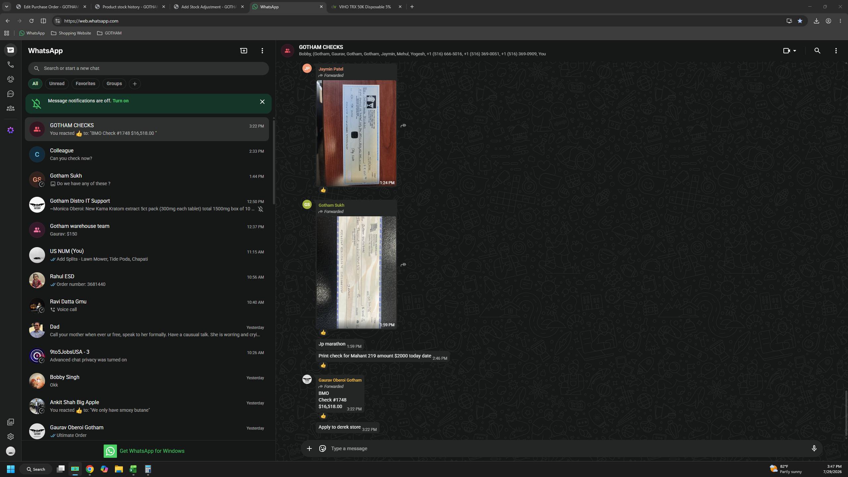This screenshot has width=848, height=477.
Task: Open the Communities sidebar icon
Action: (x=11, y=108)
